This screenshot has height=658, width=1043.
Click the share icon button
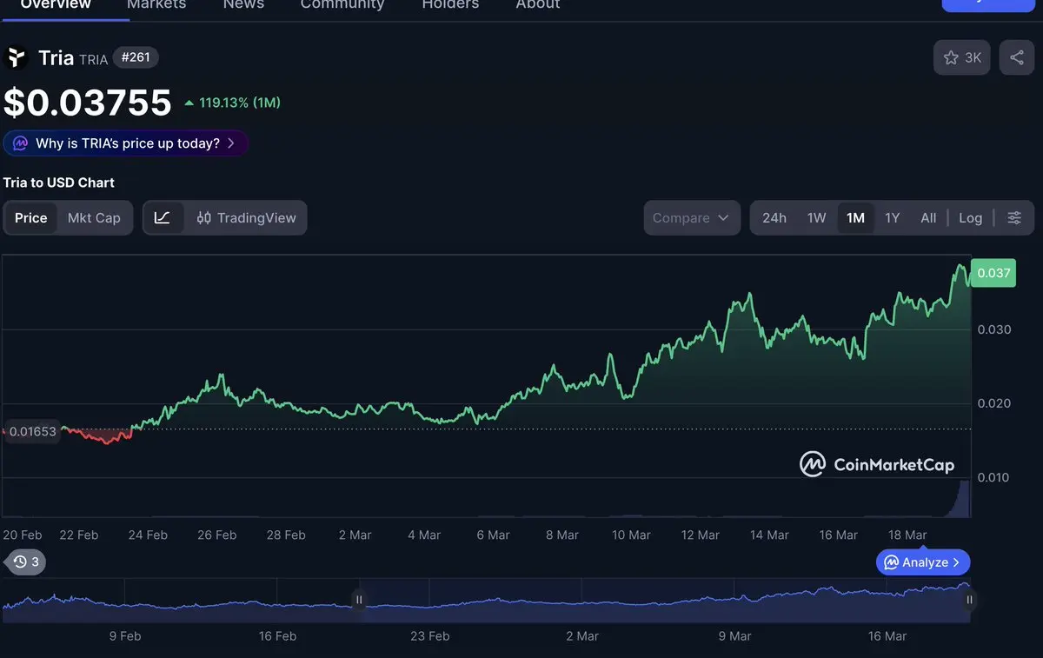click(1016, 57)
